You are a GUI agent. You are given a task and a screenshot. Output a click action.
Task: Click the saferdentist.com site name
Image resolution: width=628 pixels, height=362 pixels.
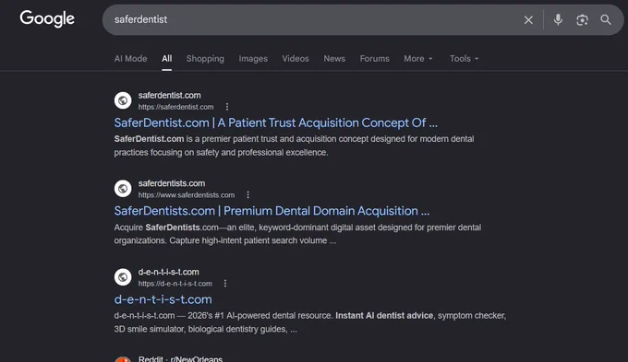[169, 95]
